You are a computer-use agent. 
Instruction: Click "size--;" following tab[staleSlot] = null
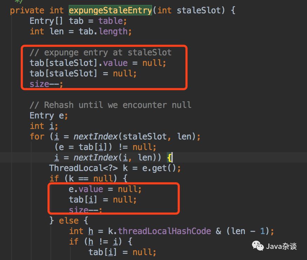[x=46, y=84]
